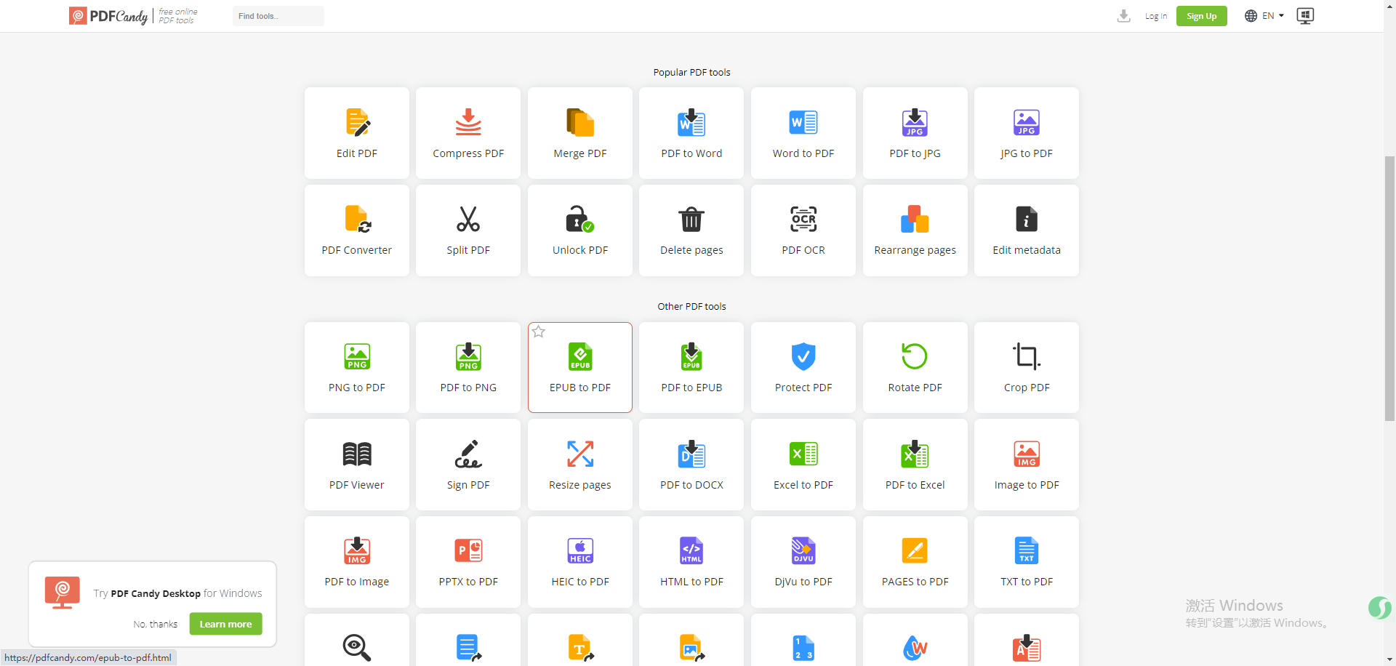Launch the PDF OCR tool
This screenshot has height=666, width=1396.
pos(803,230)
